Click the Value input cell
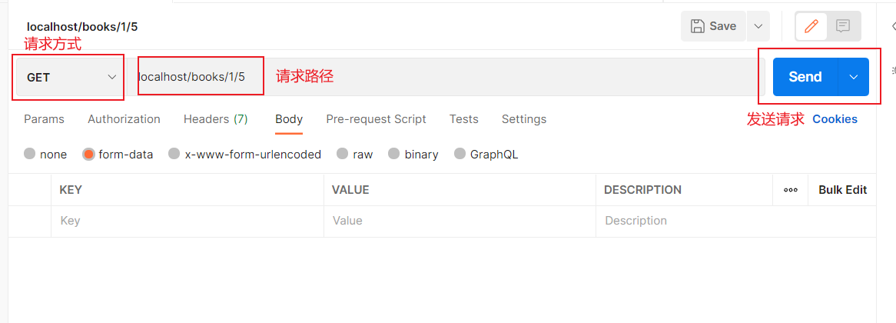The height and width of the screenshot is (323, 896). (460, 221)
